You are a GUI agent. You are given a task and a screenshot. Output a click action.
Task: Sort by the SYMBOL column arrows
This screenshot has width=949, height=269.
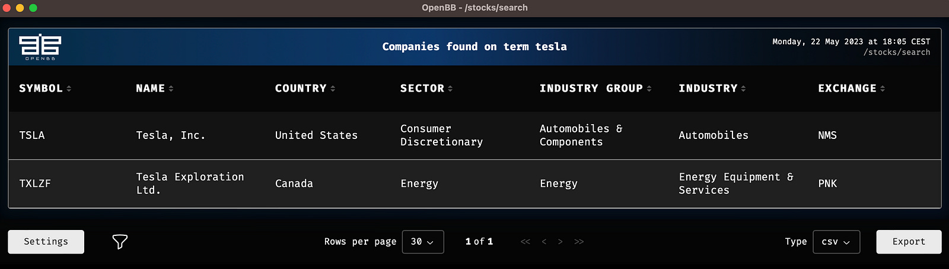point(69,89)
